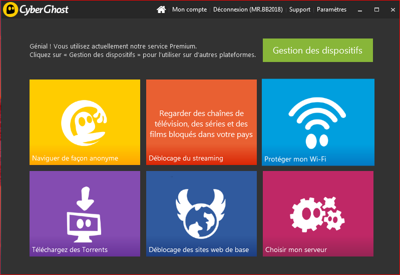Select Téléchargez des Torrents label
This screenshot has height=275, width=400.
(x=70, y=250)
